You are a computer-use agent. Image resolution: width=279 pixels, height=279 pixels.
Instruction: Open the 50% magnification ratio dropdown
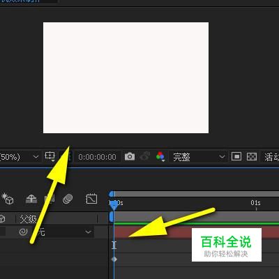(20, 157)
